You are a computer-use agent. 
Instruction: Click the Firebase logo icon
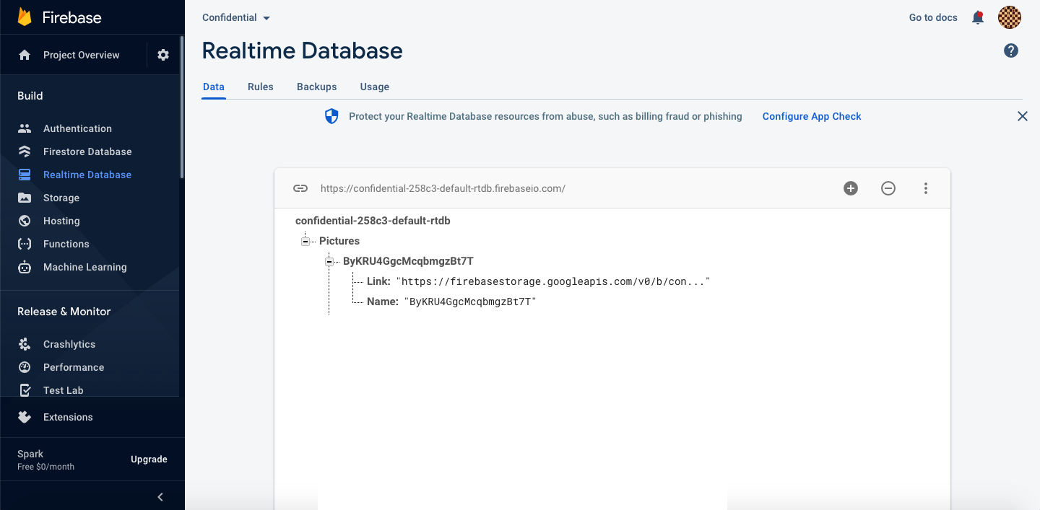pyautogui.click(x=25, y=17)
